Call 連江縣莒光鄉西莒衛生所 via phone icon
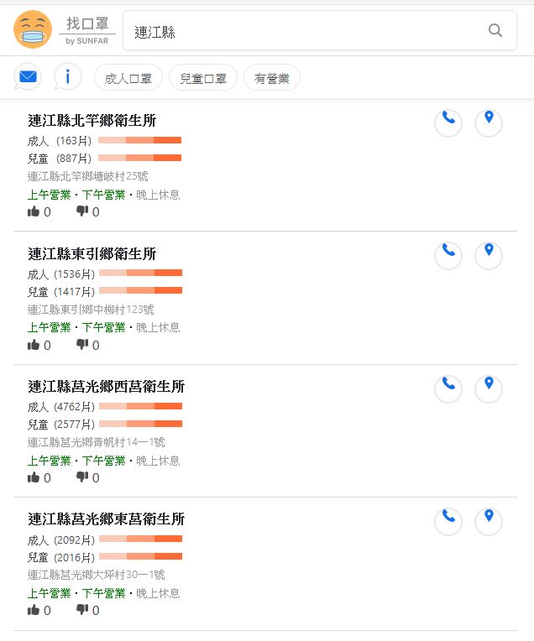 [448, 388]
